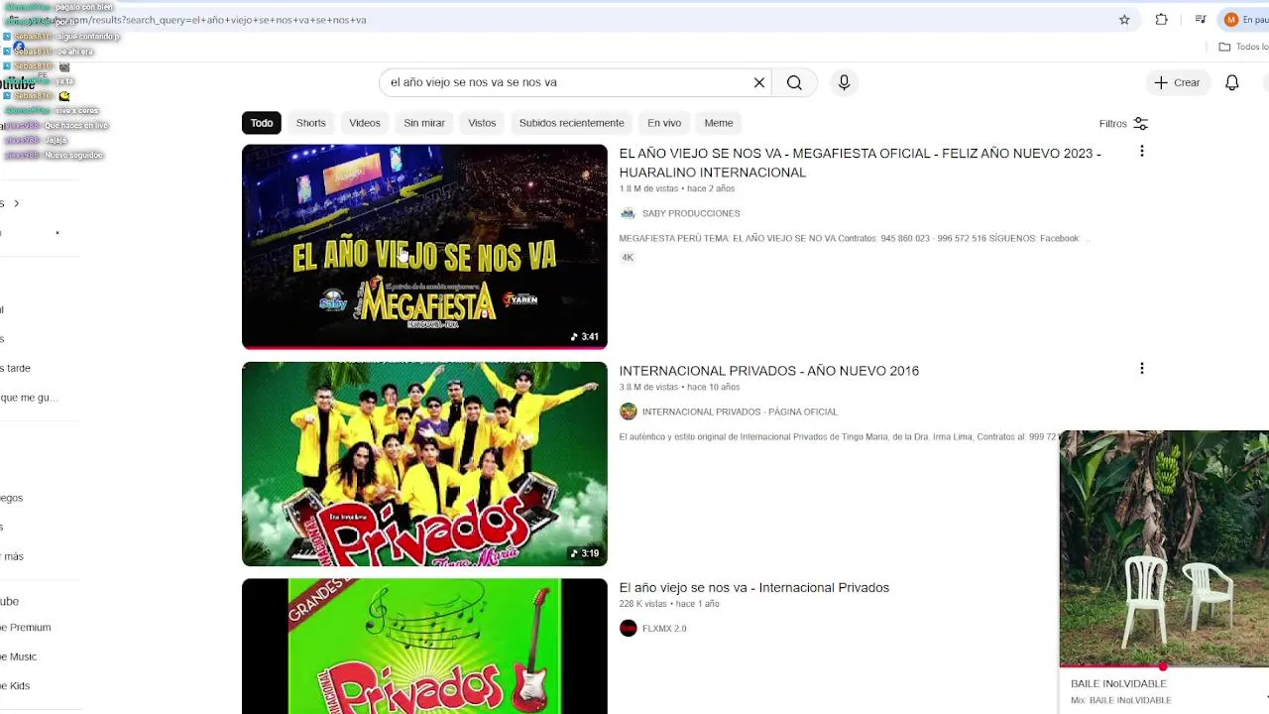Open the green guitar Privados thumbnail
This screenshot has width=1269, height=714.
click(424, 647)
